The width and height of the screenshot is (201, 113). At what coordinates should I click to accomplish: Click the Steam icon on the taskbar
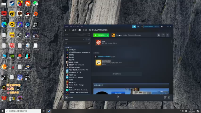[49, 111]
